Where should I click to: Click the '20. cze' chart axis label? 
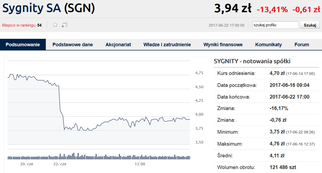pyautogui.click(x=27, y=164)
